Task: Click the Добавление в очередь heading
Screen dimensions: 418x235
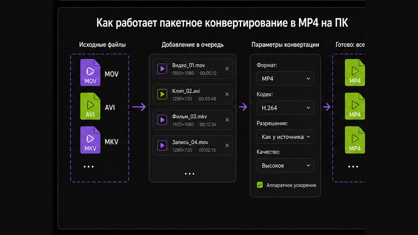Action: pos(193,45)
